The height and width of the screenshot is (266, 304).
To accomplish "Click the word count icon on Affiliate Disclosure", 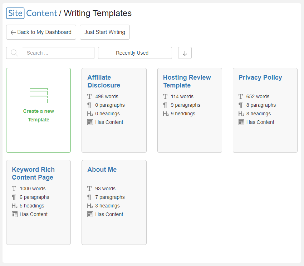I will [89, 96].
